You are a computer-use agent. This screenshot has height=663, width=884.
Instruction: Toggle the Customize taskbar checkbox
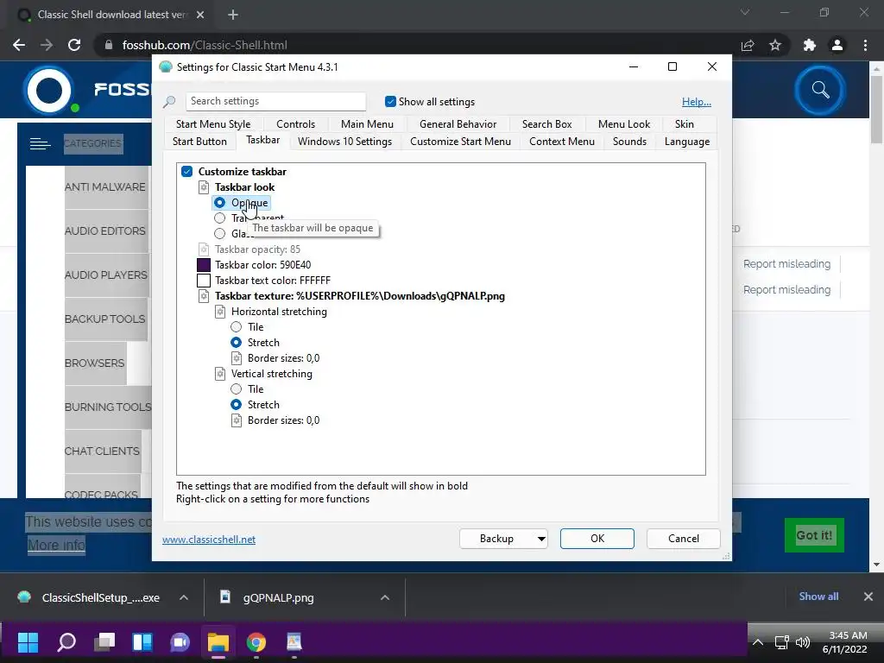click(x=187, y=172)
